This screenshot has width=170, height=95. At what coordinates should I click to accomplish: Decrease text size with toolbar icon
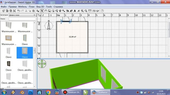point(71,11)
